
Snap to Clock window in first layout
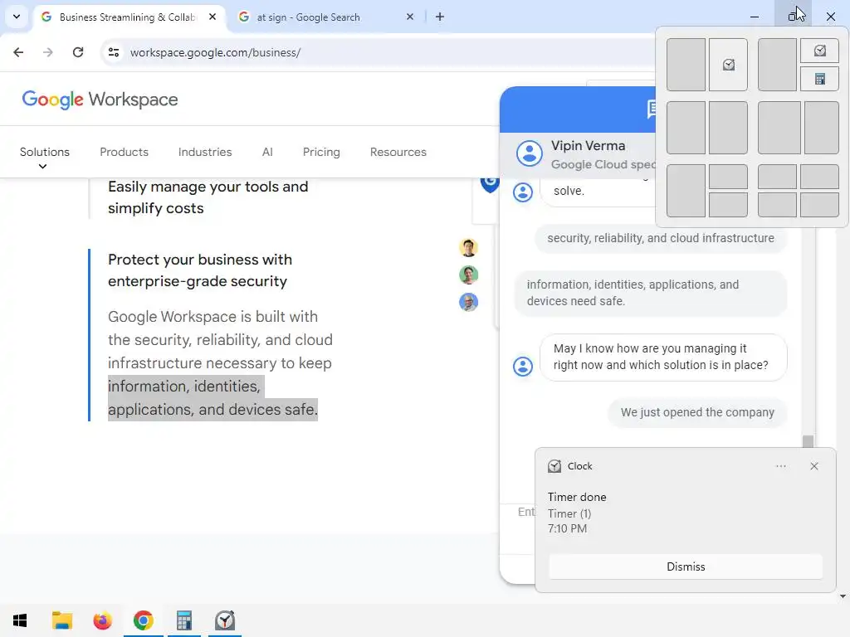click(x=728, y=65)
